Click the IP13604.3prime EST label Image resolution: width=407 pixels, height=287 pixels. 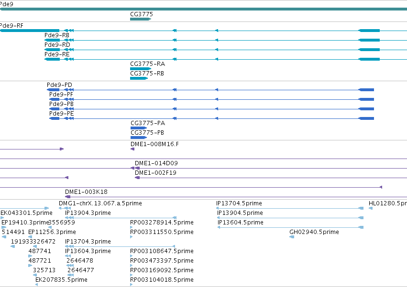[88, 251]
